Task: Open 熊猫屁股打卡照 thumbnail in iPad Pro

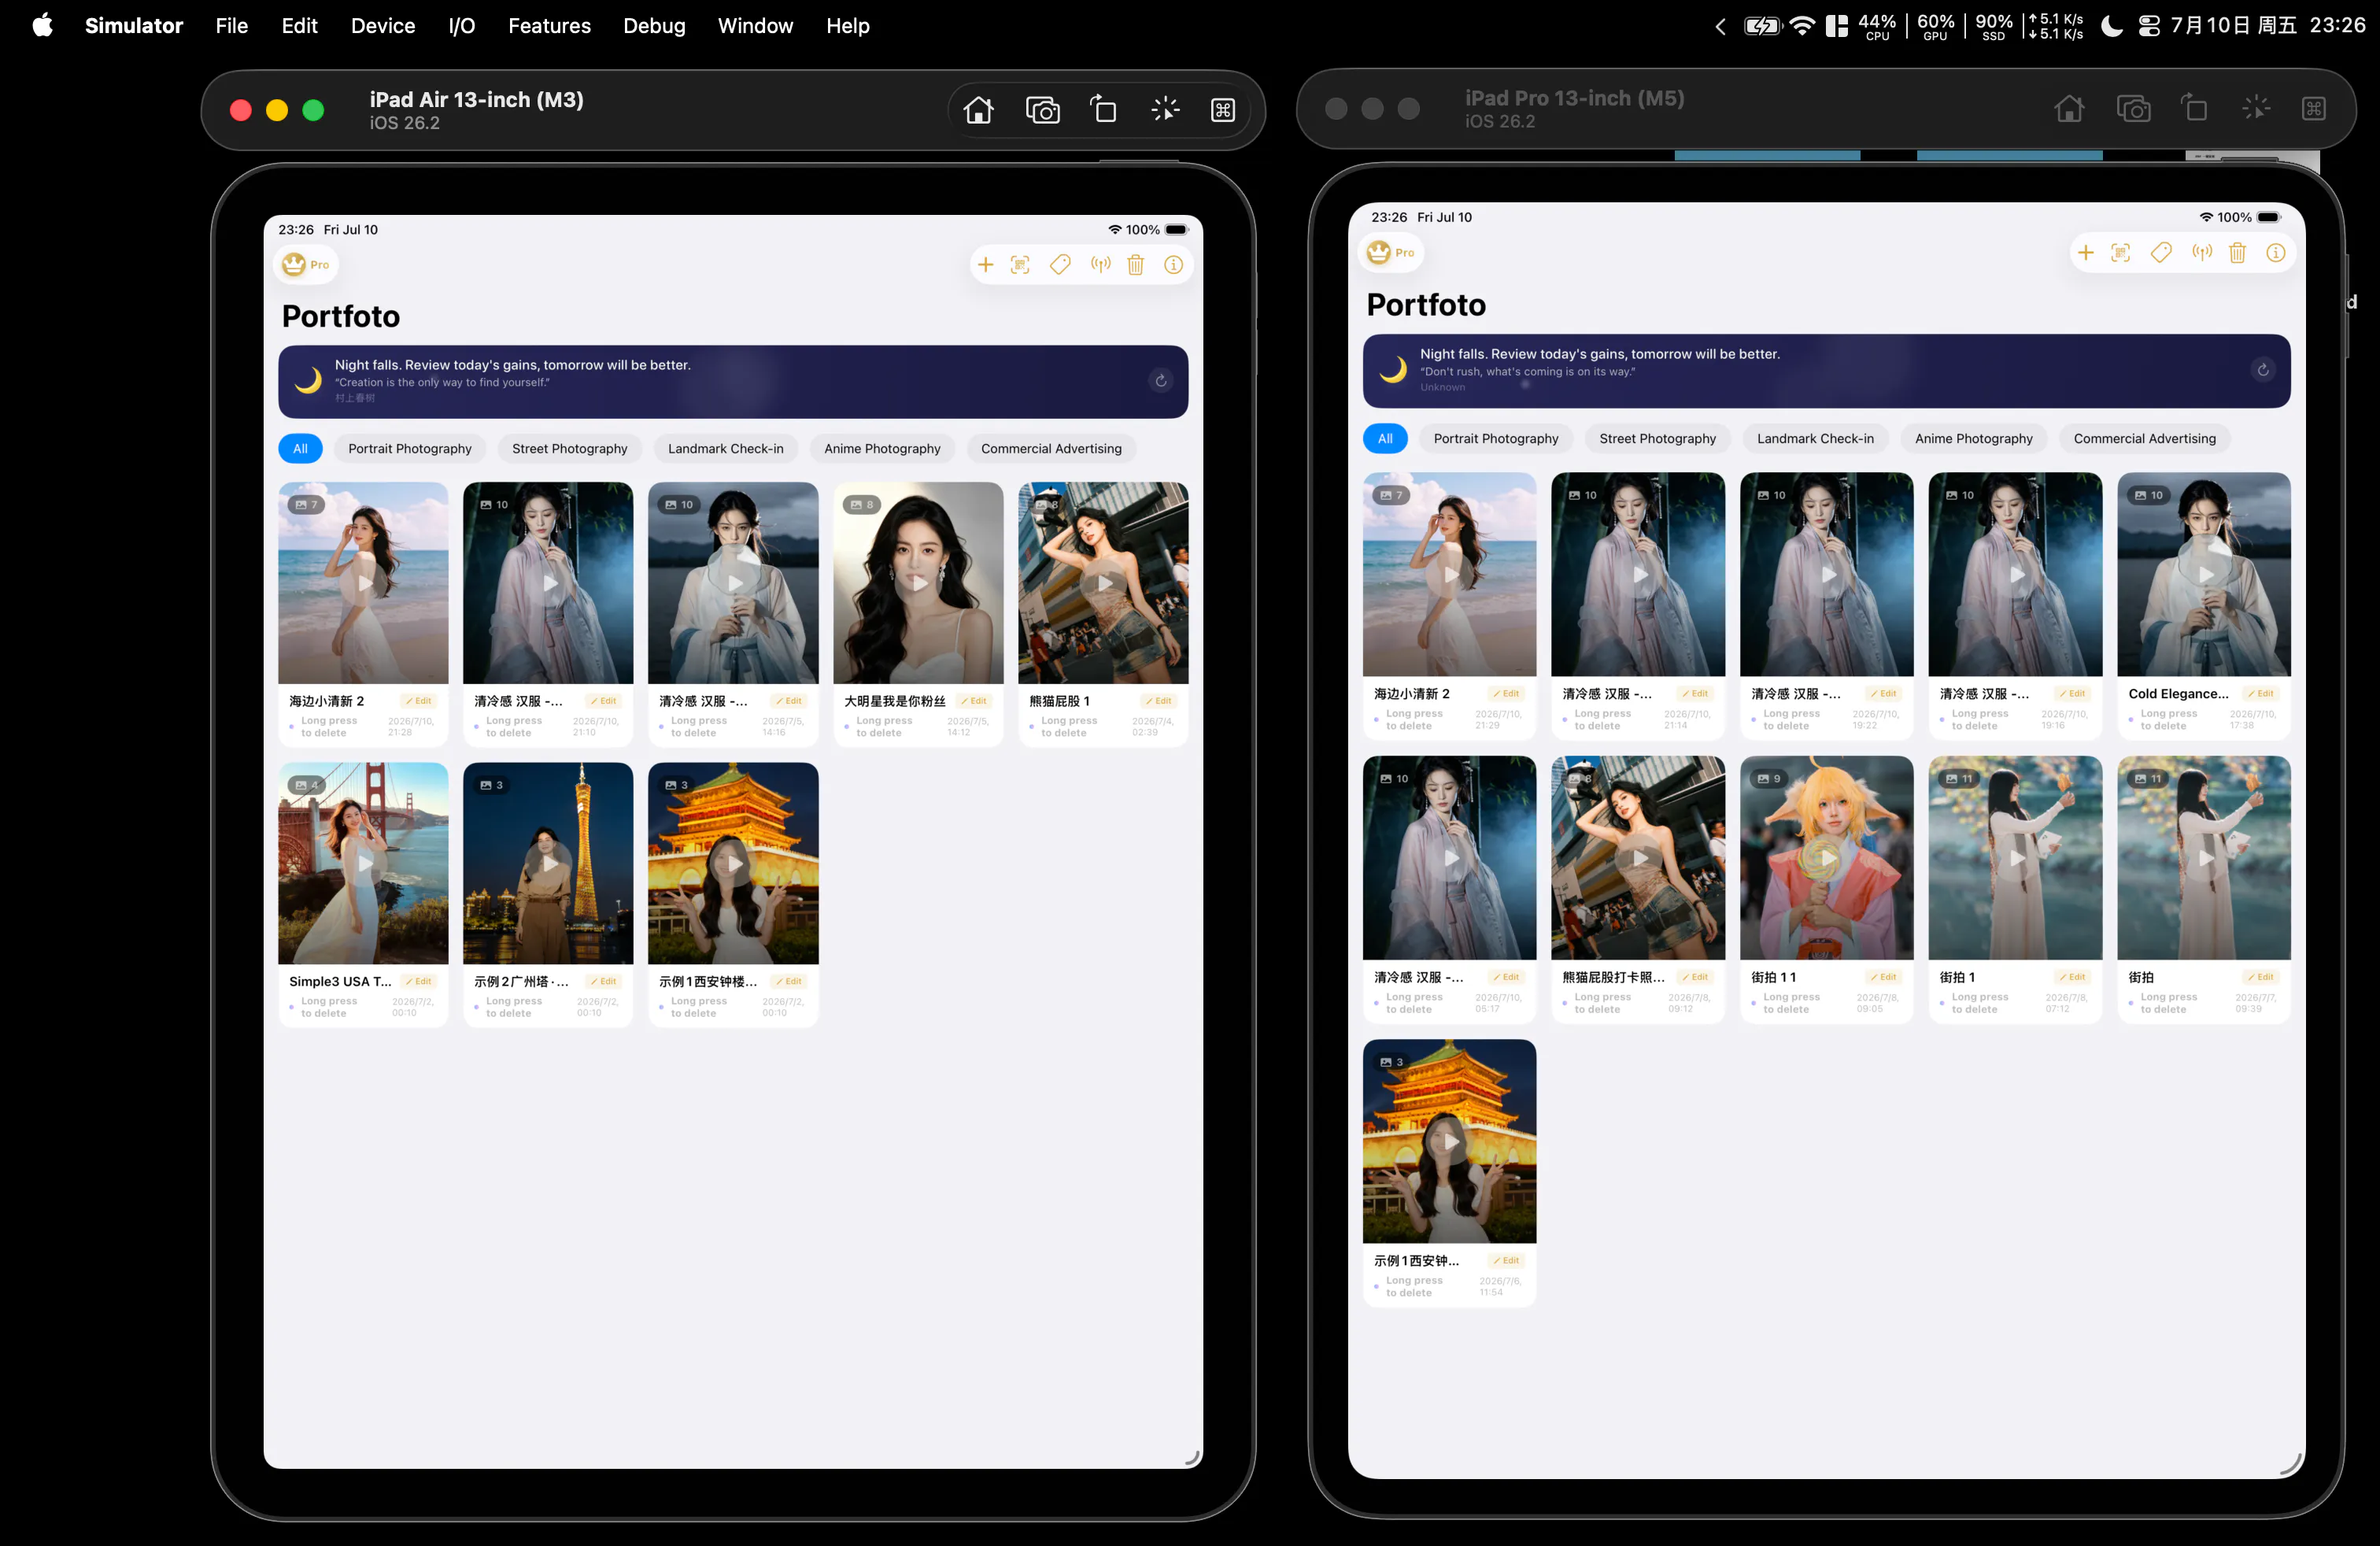Action: point(1638,858)
